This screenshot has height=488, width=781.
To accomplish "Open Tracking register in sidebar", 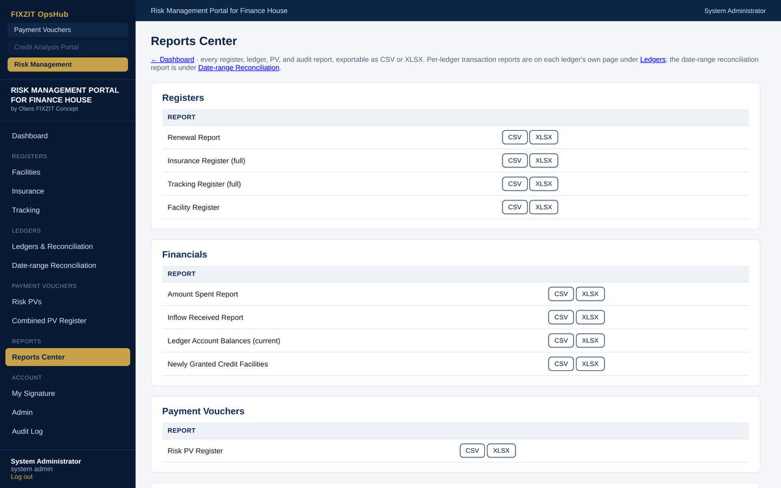I will 68,210.
